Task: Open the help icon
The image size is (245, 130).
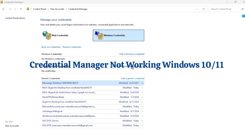Action: 243,16
